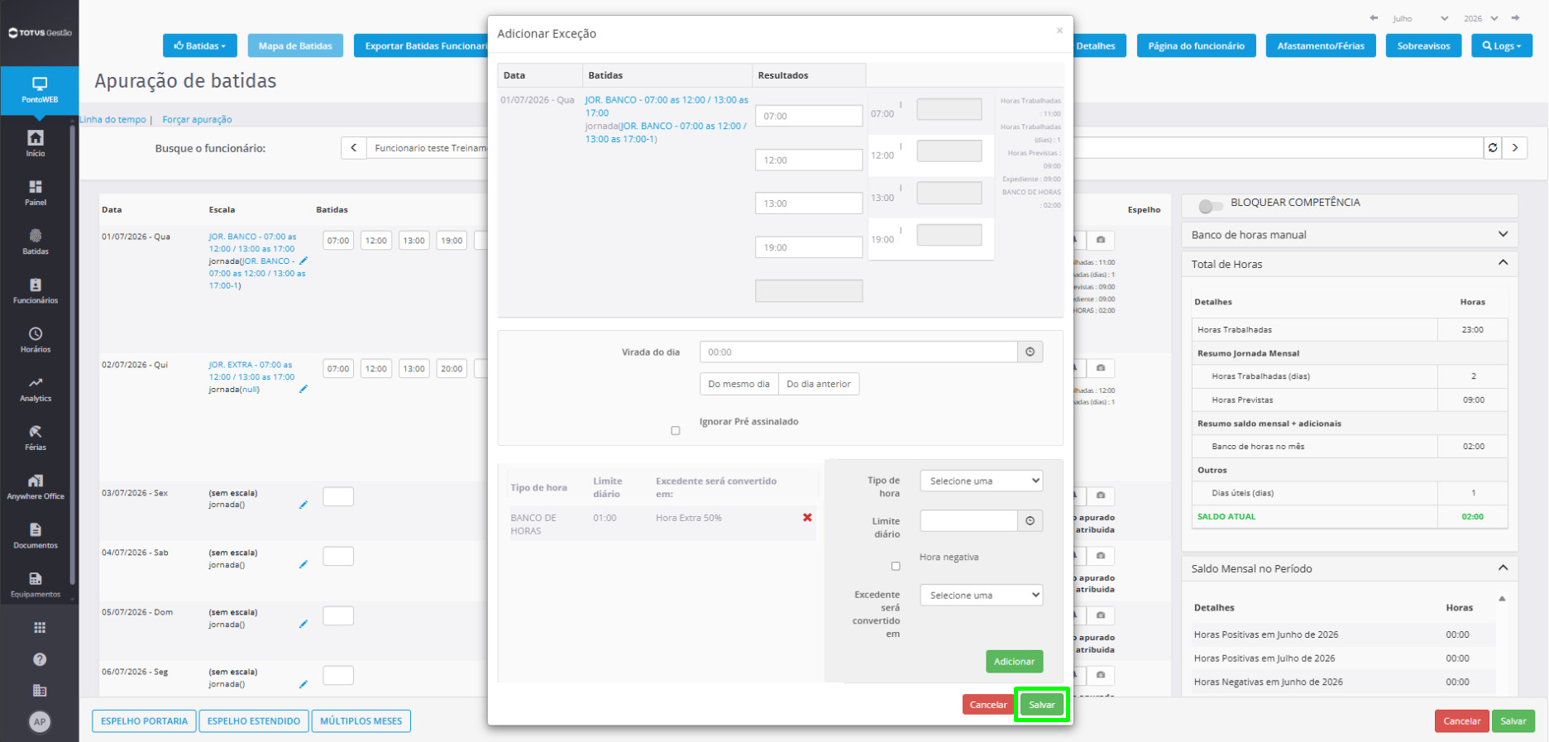
Task: Open the Tipo de hora dropdown
Action: 982,481
